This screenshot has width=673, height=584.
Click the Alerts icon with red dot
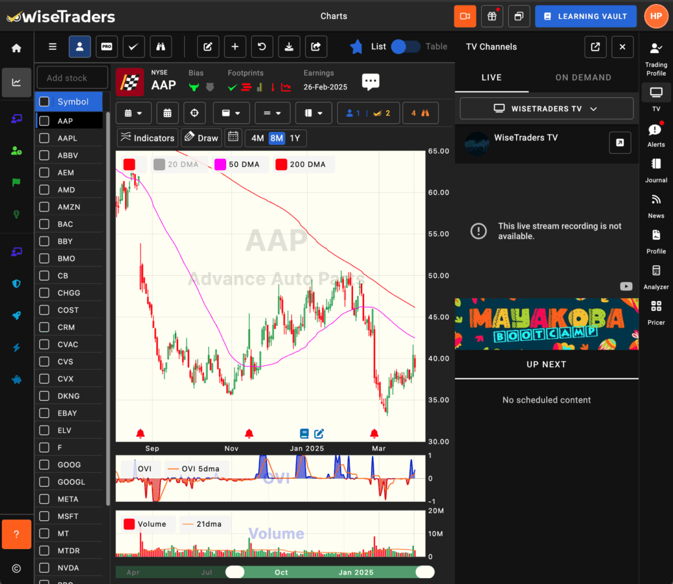(x=656, y=134)
